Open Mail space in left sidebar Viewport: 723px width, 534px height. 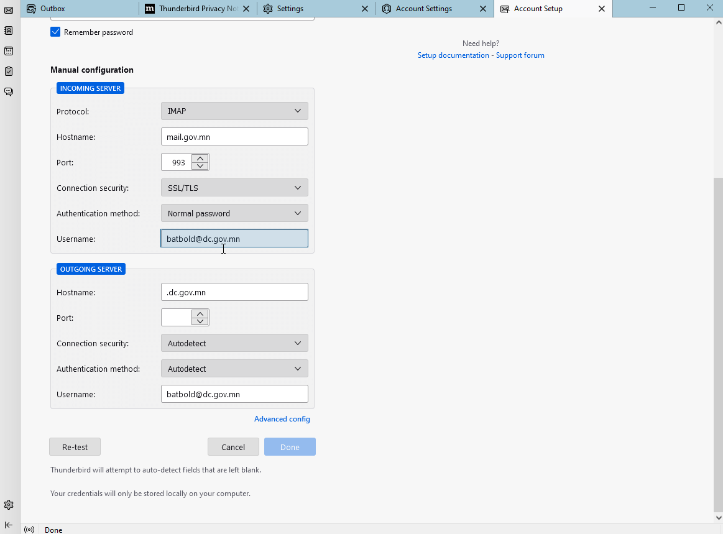(x=9, y=10)
